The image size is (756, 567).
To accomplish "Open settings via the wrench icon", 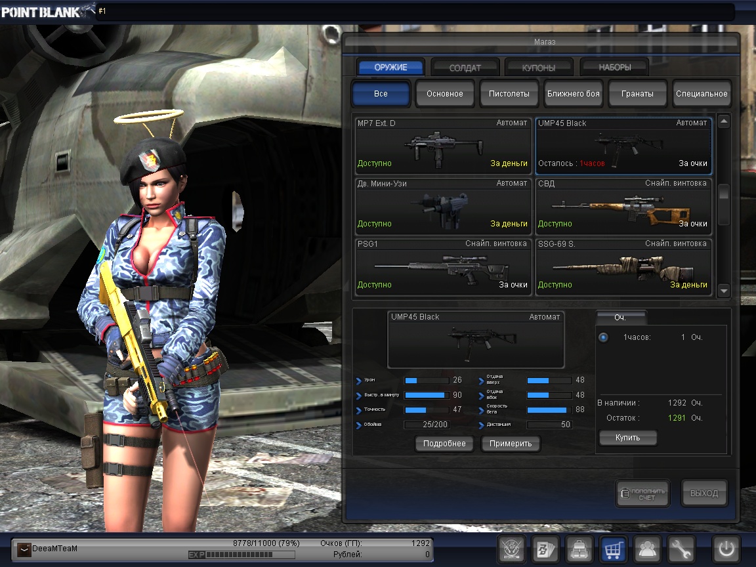I will tap(682, 549).
